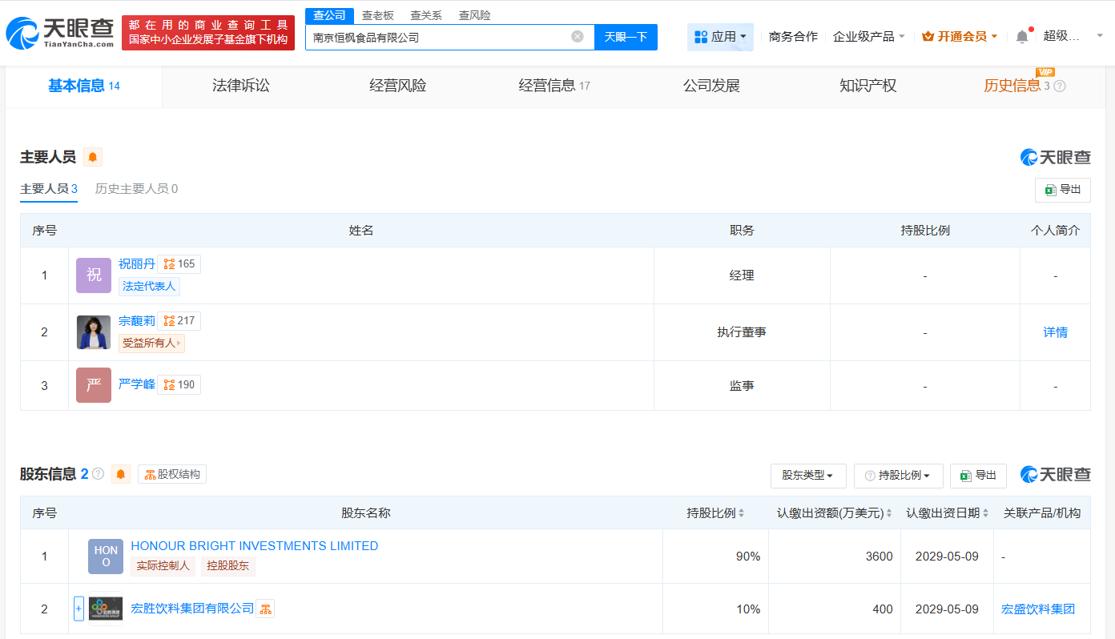Image resolution: width=1115 pixels, height=639 pixels.
Task: Click 宗馥莉's profile photo
Action: click(93, 332)
